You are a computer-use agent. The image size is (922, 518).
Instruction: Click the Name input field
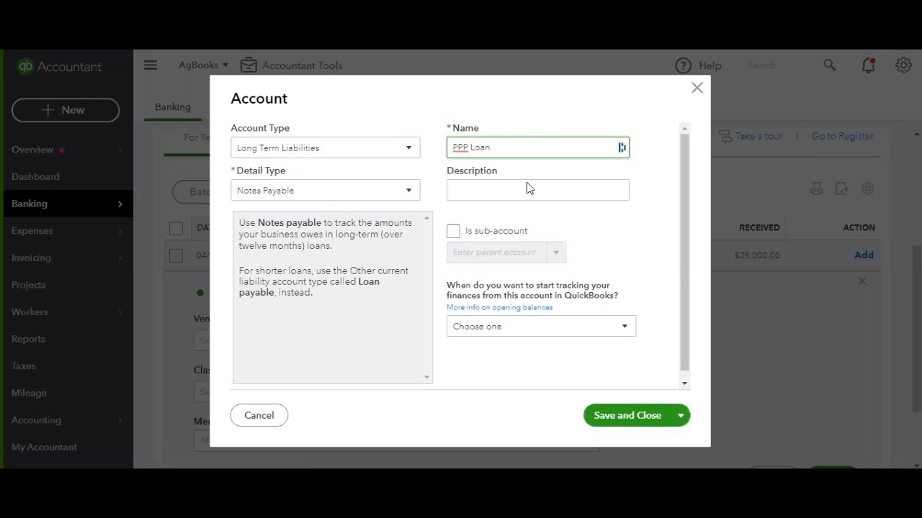[537, 147]
